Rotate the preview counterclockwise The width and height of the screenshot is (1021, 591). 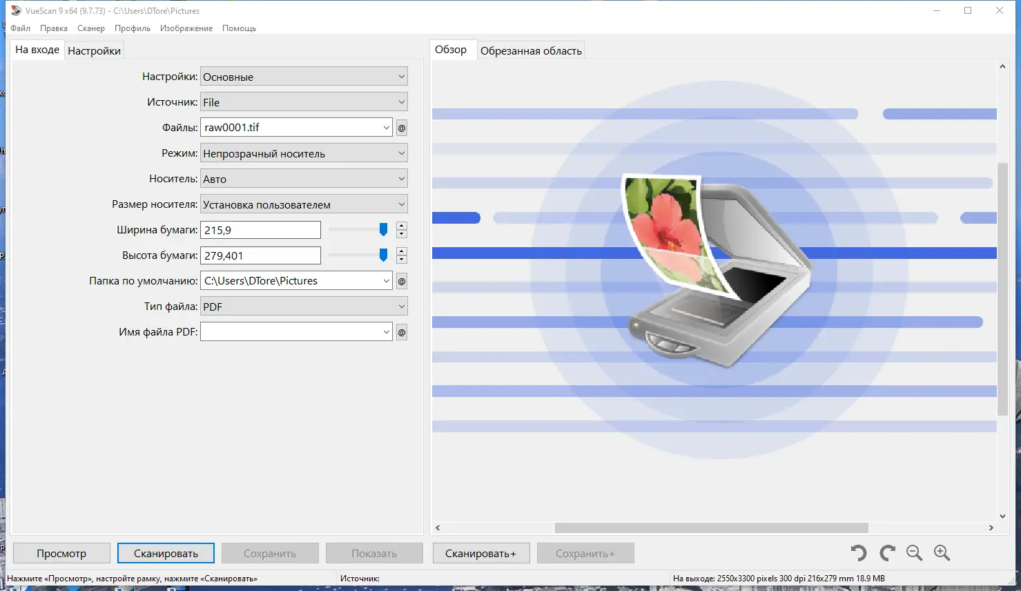pos(858,552)
